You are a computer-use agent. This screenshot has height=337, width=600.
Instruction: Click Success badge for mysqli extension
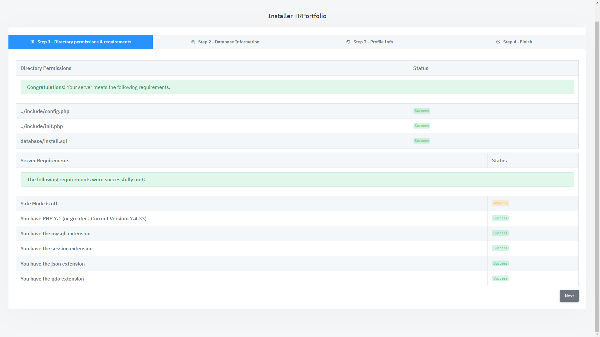500,233
